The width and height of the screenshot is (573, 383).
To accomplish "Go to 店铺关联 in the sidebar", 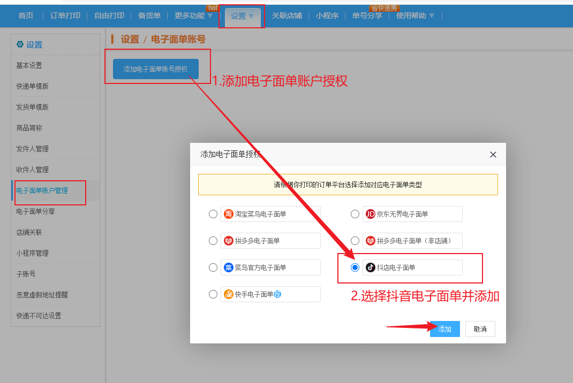I will 56,232.
